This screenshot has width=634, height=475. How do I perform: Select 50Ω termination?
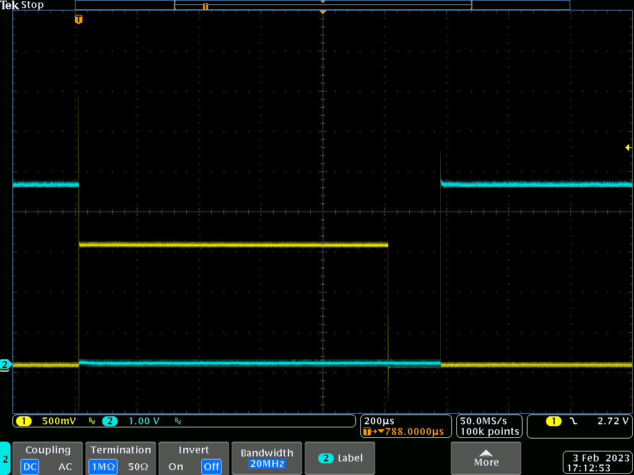coord(139,467)
